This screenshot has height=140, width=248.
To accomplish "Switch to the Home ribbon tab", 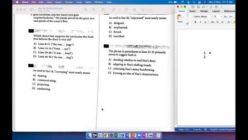I will 181,11.
